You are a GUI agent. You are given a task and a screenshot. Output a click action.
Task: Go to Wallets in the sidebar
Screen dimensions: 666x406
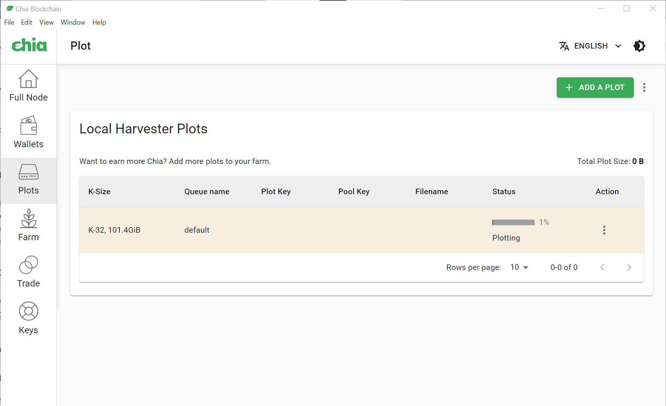coord(28,132)
